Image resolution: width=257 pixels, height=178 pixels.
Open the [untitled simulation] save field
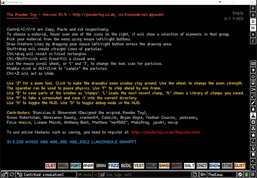[46, 174]
